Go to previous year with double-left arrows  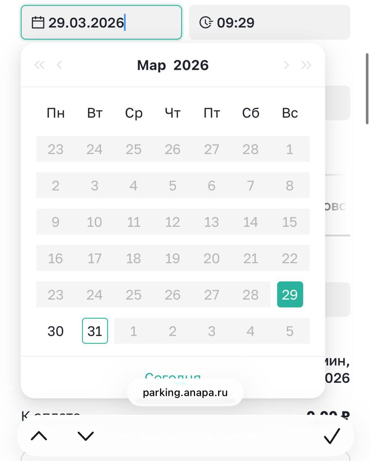point(39,65)
